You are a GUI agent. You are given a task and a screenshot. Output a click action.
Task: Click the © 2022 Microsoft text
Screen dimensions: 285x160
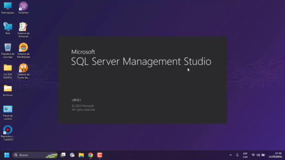tap(83, 106)
